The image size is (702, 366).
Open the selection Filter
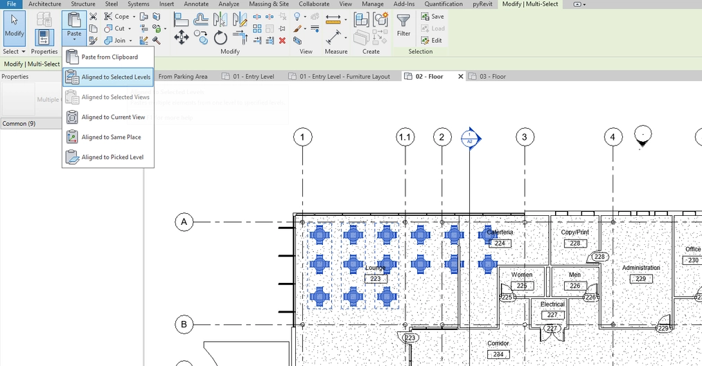pyautogui.click(x=403, y=25)
